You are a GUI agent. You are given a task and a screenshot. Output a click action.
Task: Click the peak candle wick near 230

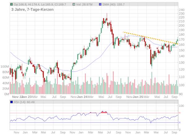pos(107,16)
